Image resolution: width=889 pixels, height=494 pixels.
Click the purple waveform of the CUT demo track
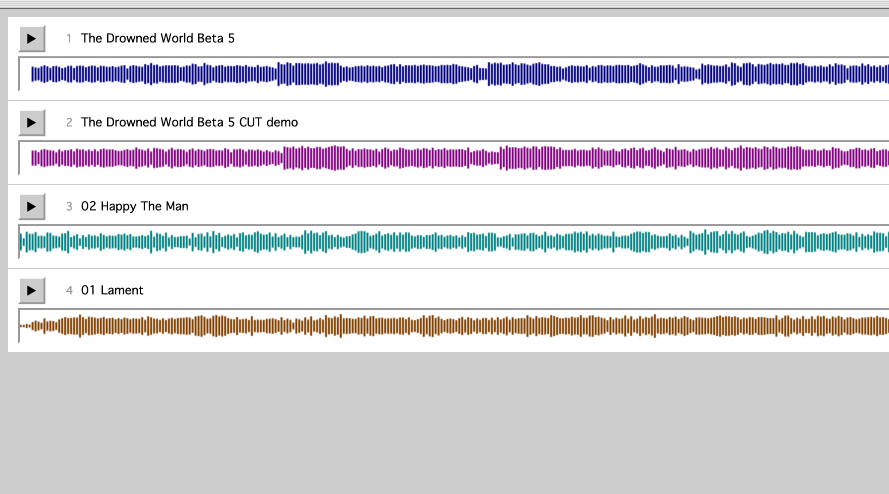click(x=453, y=158)
